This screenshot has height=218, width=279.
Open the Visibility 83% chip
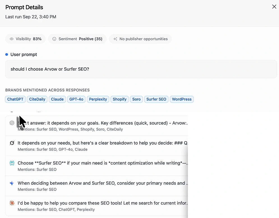(x=25, y=39)
